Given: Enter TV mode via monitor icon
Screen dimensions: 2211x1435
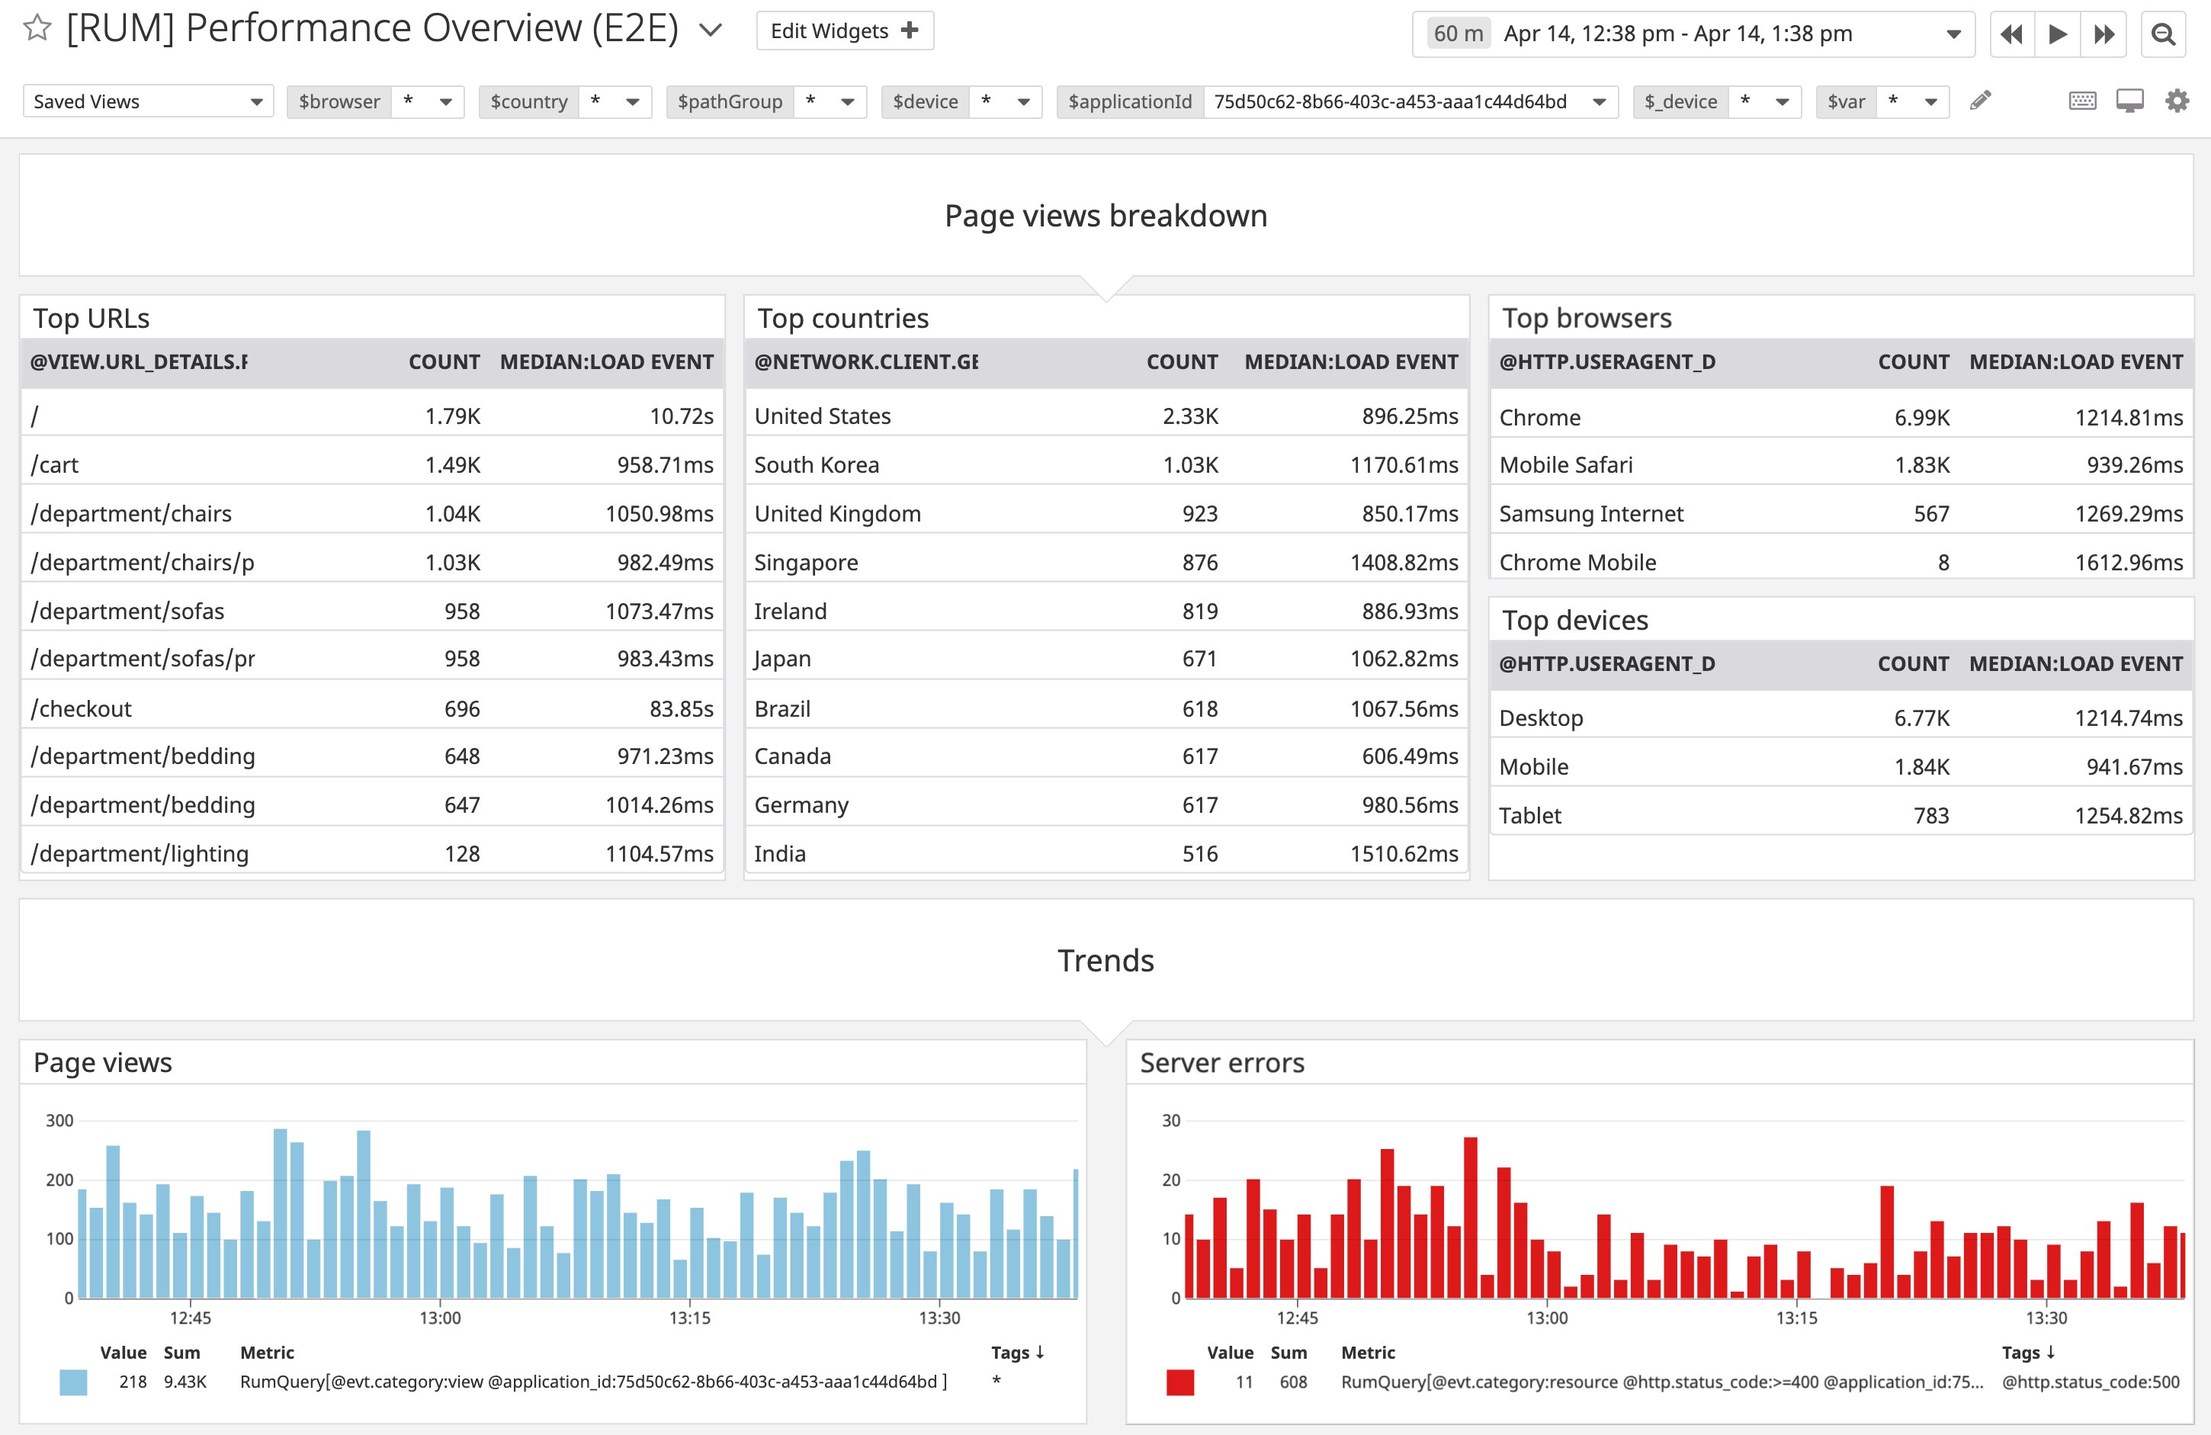Looking at the screenshot, I should [2129, 101].
